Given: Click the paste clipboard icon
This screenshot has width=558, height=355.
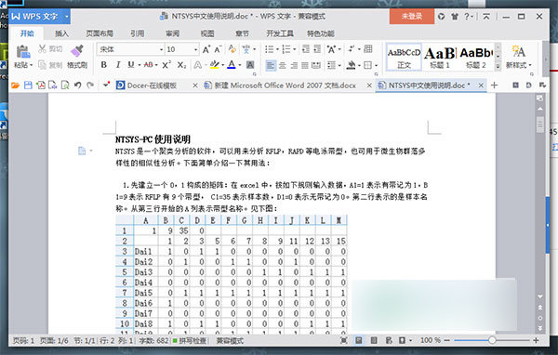Looking at the screenshot, I should (x=22, y=52).
